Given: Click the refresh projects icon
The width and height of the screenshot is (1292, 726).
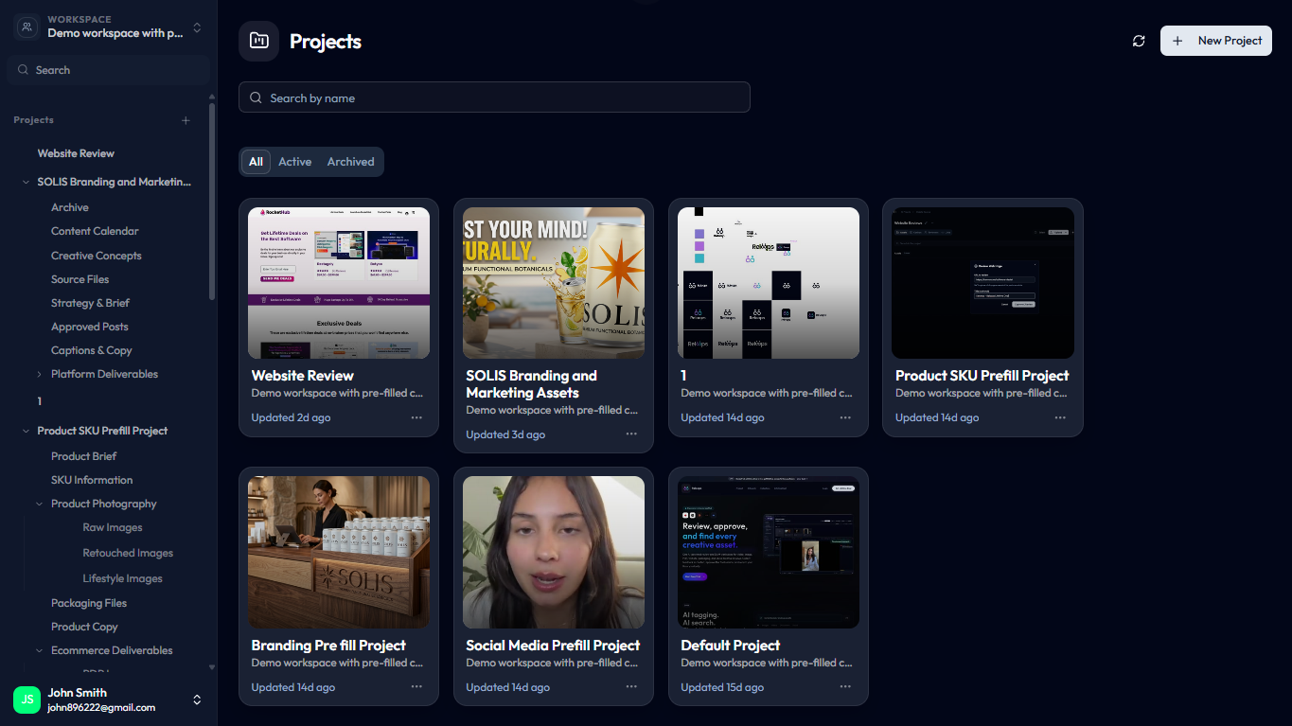Looking at the screenshot, I should (1139, 41).
